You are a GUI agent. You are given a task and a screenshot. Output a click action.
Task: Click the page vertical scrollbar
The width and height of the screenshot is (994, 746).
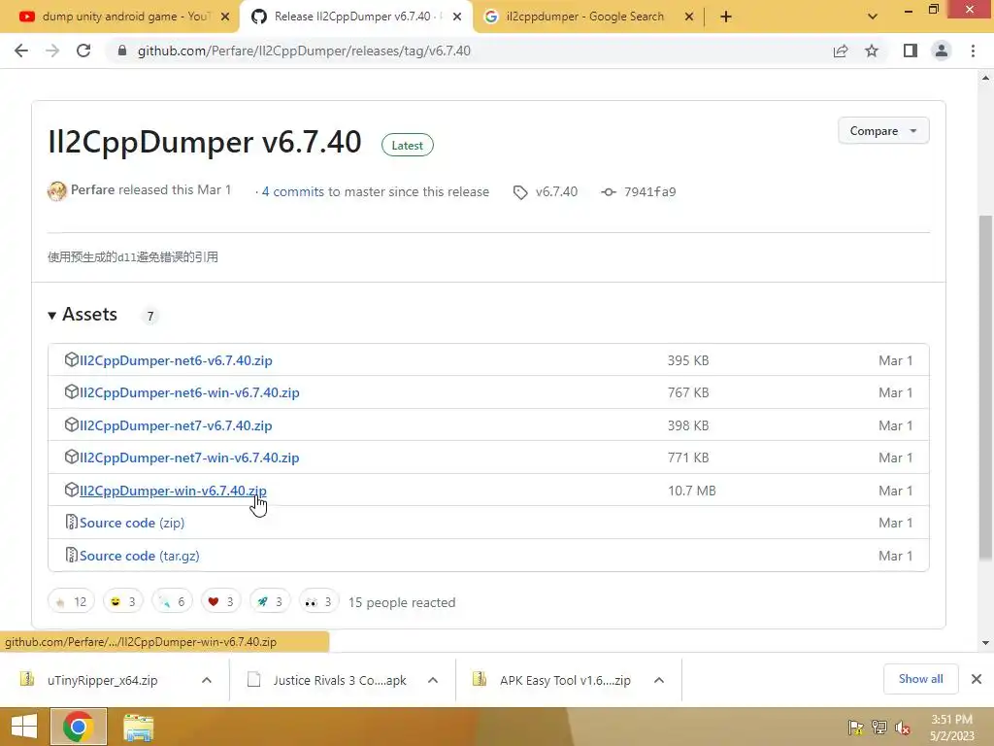click(985, 387)
